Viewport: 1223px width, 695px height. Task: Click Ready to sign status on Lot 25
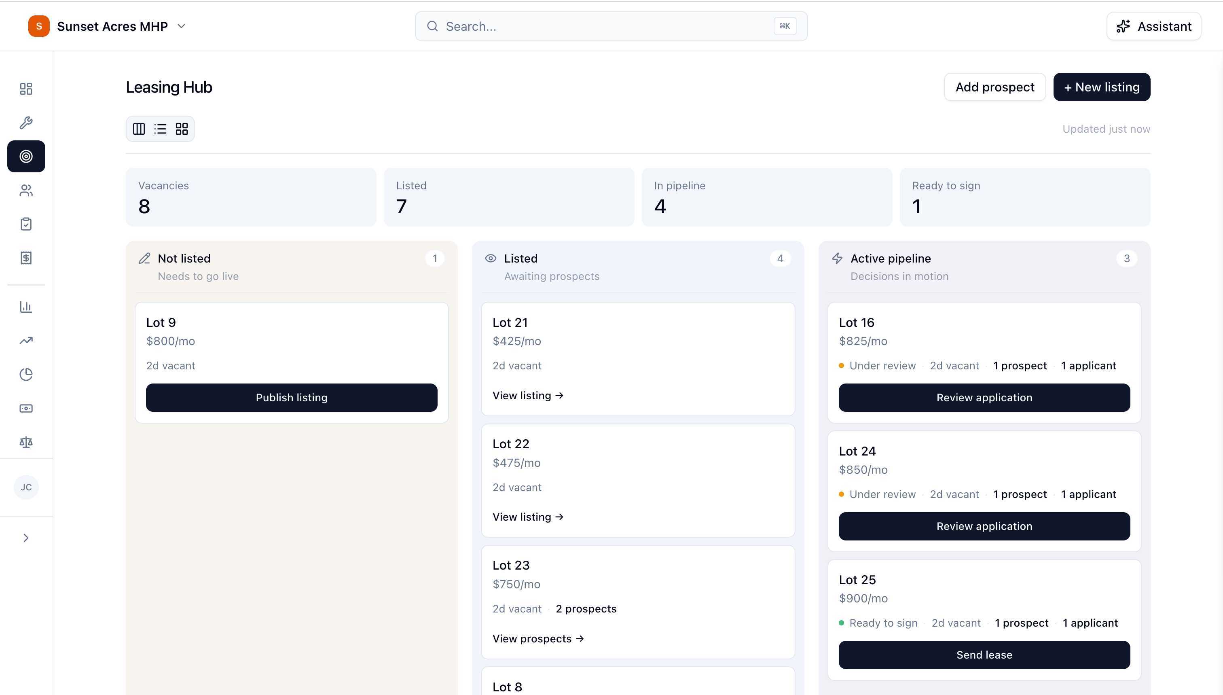[x=878, y=623]
